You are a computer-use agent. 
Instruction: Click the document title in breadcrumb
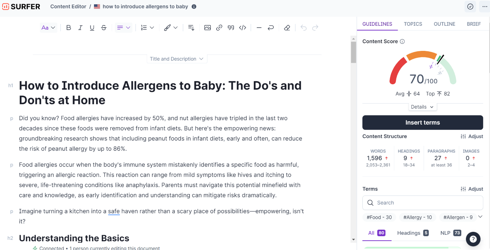click(x=145, y=7)
